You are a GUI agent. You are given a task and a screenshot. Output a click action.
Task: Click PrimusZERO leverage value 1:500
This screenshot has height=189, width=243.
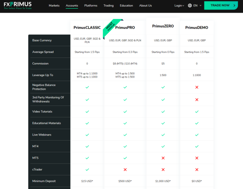coord(163,75)
